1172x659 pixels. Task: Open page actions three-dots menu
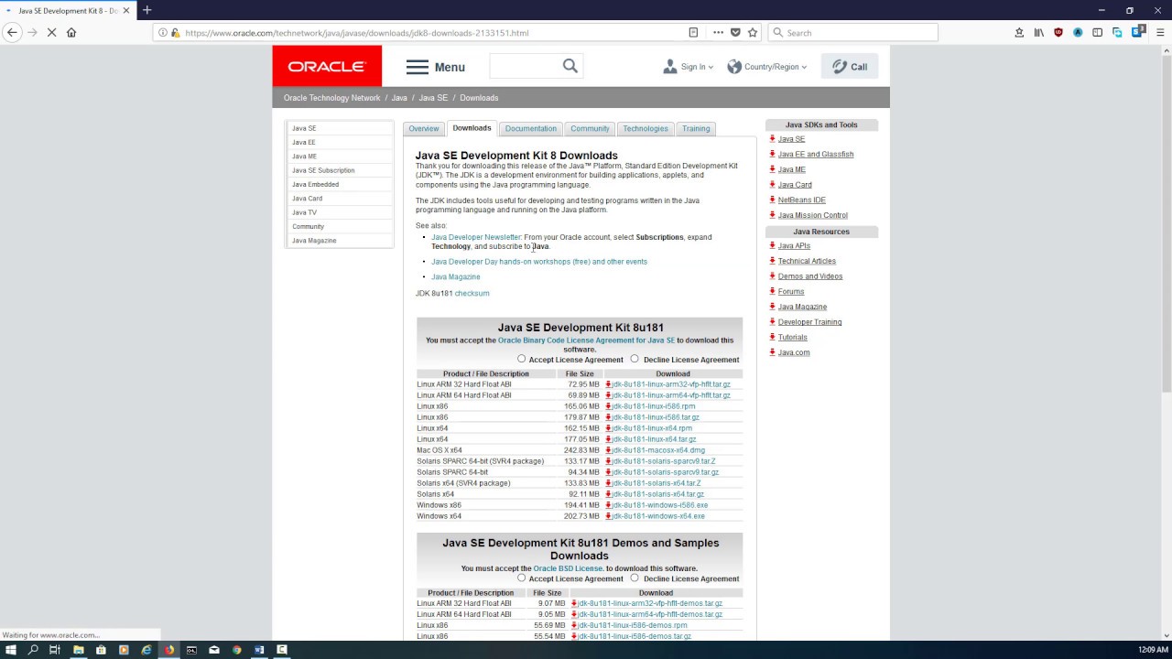(x=718, y=32)
